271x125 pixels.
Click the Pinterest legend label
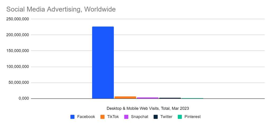tap(192, 117)
